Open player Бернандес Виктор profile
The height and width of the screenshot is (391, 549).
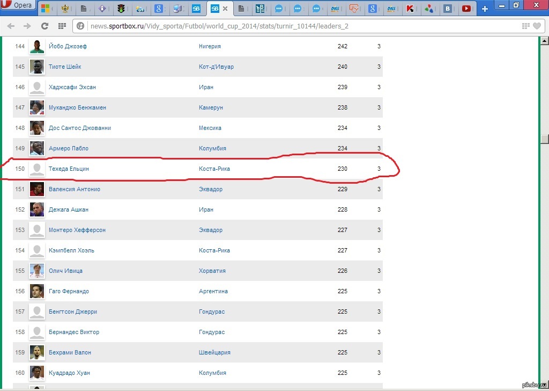[74, 332]
